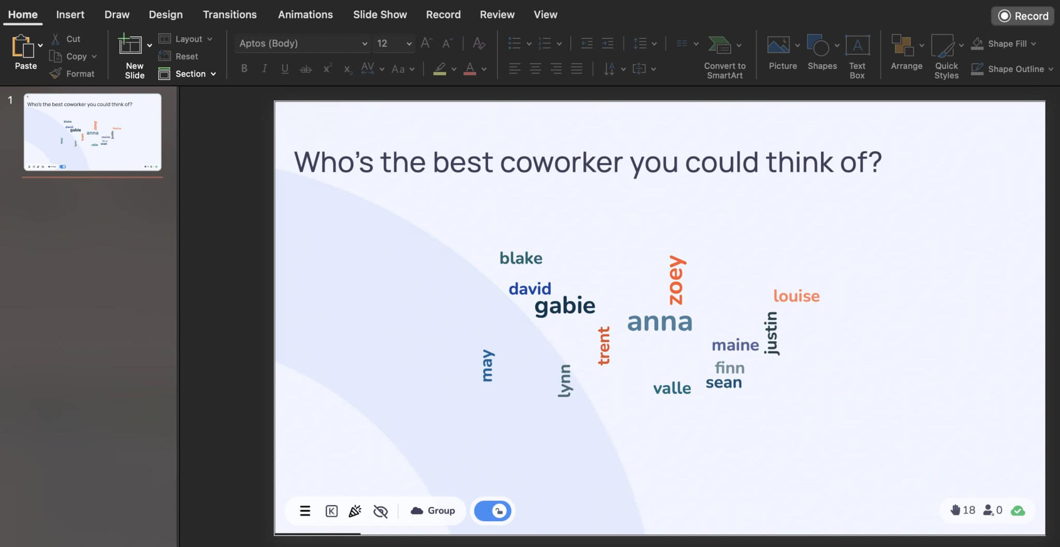Start recording with the Record button
Image resolution: width=1060 pixels, height=547 pixels.
tap(1022, 16)
